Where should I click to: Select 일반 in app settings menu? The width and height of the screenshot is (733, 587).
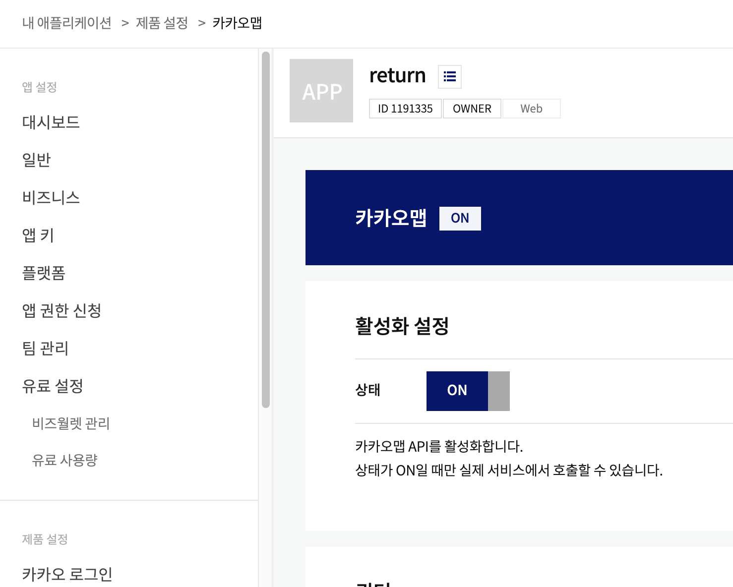(x=37, y=160)
